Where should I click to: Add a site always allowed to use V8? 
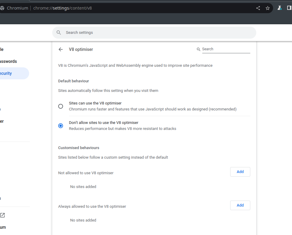pos(240,205)
